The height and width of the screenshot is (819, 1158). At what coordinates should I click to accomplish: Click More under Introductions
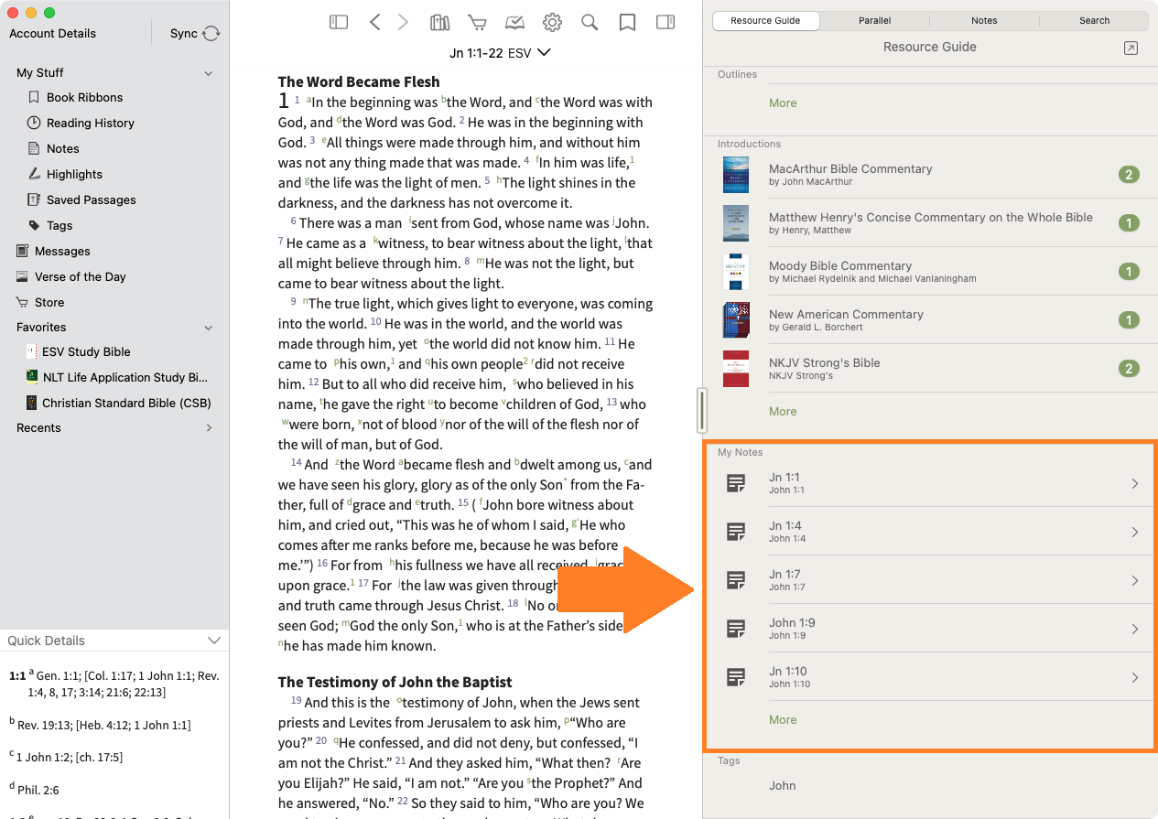tap(783, 412)
